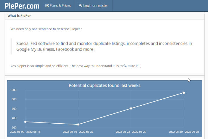The image size is (208, 139).
Task: Click the chart data point for 2022-05-16 week
Action: (x=78, y=124)
